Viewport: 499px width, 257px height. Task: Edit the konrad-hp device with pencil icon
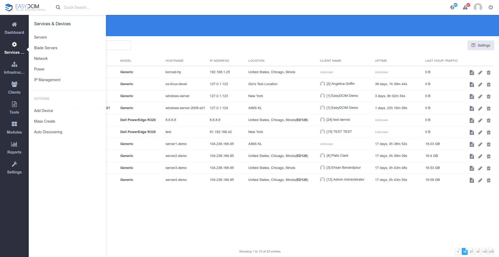click(480, 72)
